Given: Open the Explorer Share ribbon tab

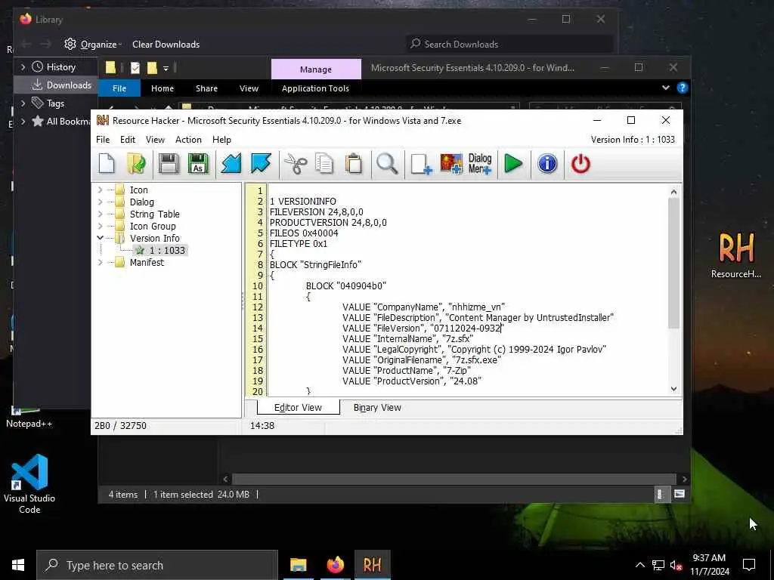Looking at the screenshot, I should [206, 88].
